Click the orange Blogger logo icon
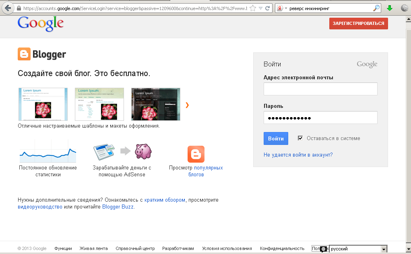Image resolution: width=411 pixels, height=254 pixels. coord(24,54)
